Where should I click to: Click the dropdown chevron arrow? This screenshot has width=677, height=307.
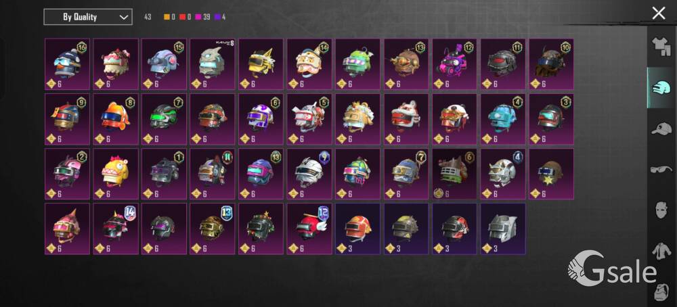(x=123, y=18)
